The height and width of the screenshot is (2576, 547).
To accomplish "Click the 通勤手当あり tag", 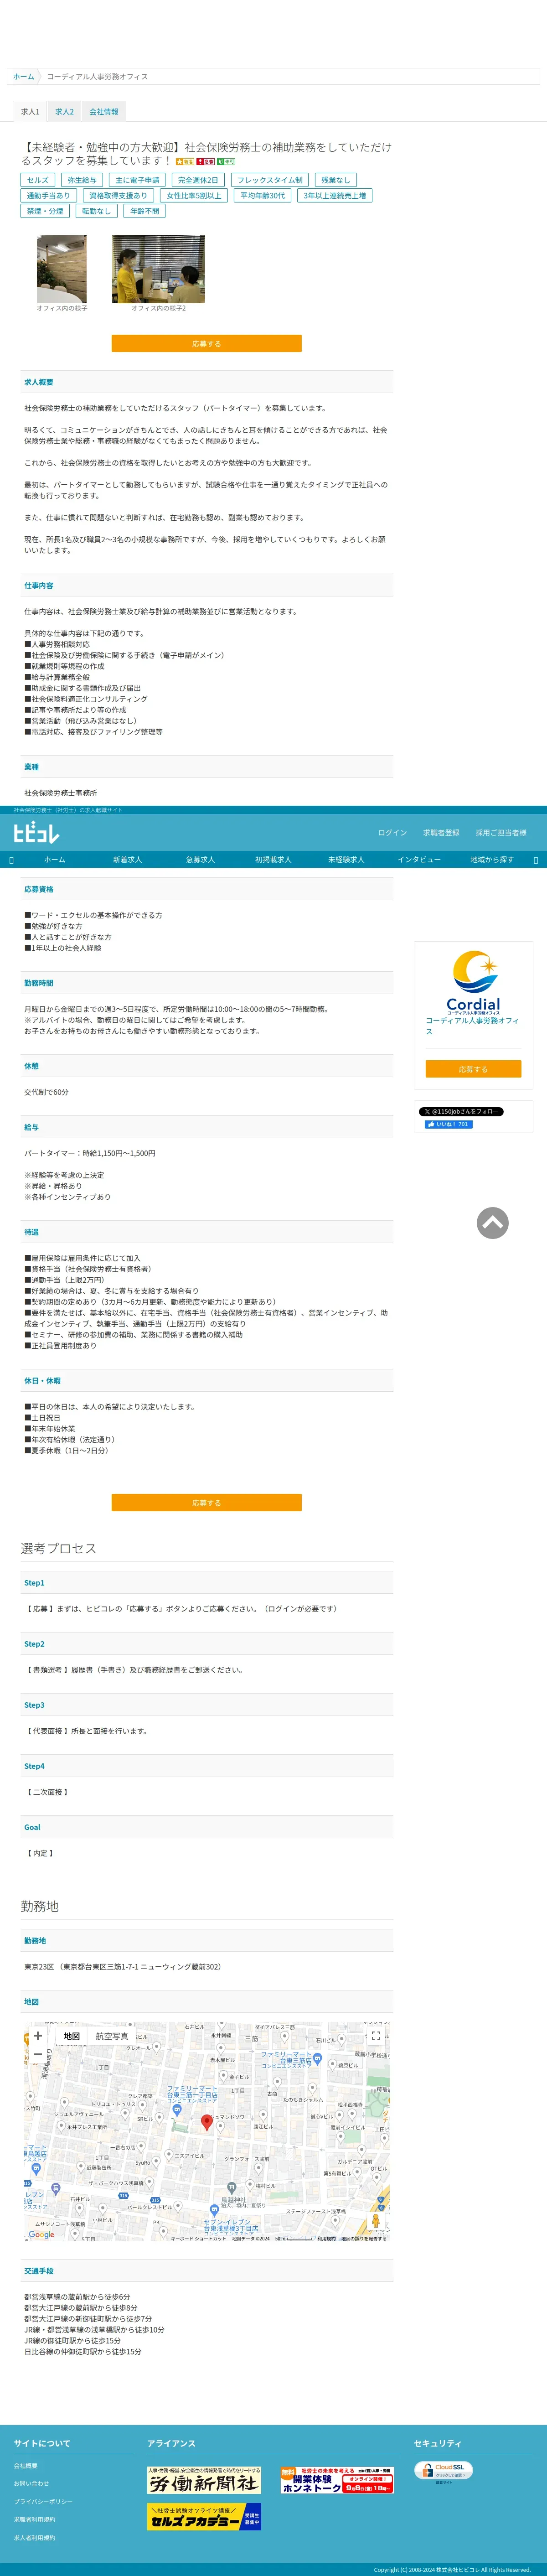I will (48, 196).
